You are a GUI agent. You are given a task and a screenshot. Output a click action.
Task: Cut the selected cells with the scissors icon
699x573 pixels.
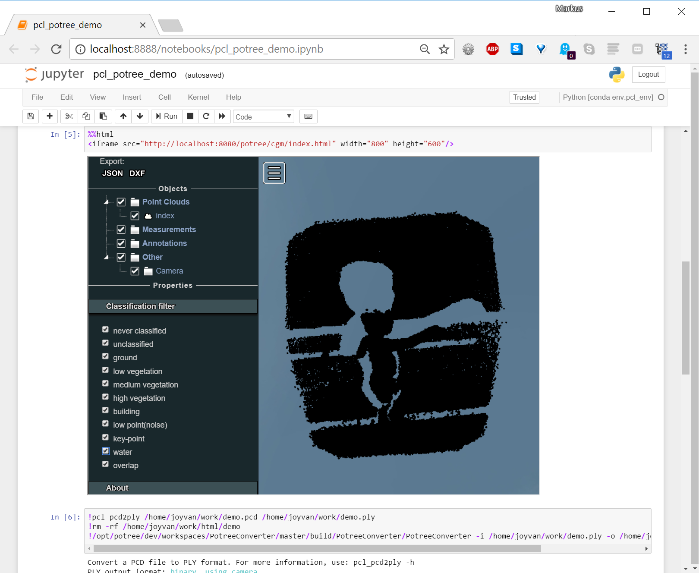(x=69, y=116)
